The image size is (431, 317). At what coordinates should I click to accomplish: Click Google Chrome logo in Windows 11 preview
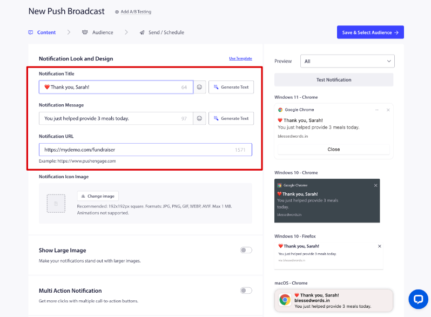pos(280,110)
